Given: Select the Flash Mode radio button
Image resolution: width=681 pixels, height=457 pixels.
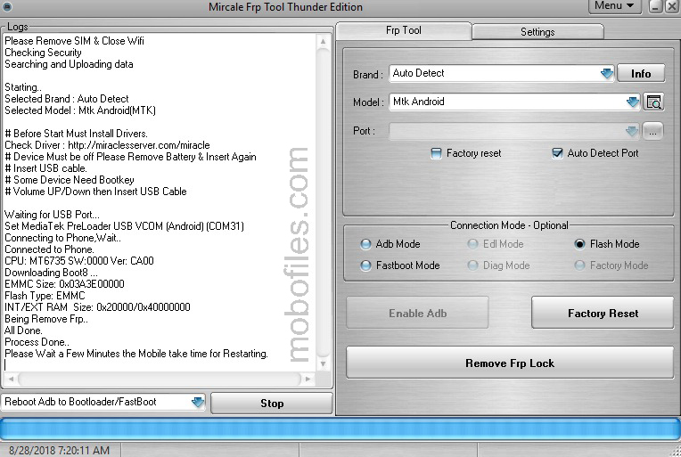Looking at the screenshot, I should pyautogui.click(x=579, y=244).
